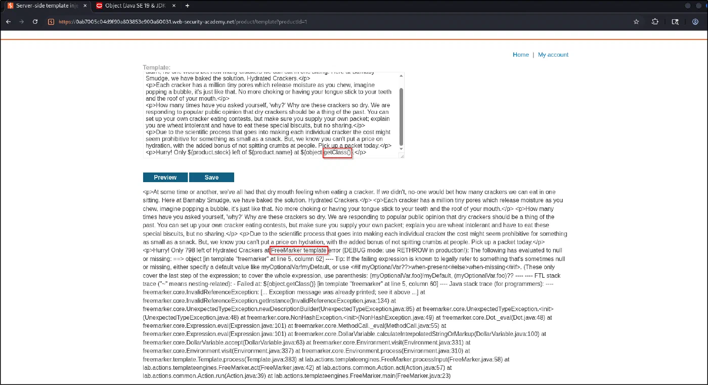Switch to the Server-side template injection tab
The height and width of the screenshot is (385, 708).
(46, 6)
